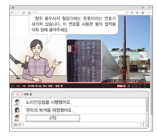Click the (가) blank message box
Screen dimensions: 157x137
pyautogui.click(x=53, y=118)
